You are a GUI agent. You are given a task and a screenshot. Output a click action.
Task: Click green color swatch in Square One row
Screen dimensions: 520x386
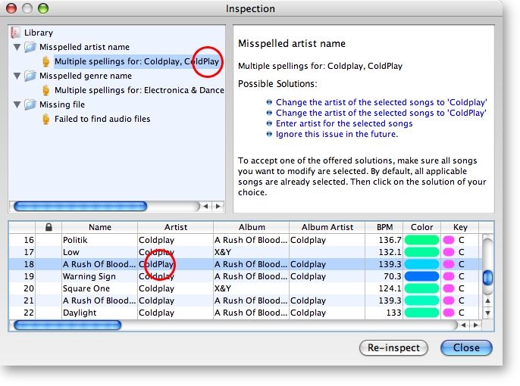click(421, 288)
